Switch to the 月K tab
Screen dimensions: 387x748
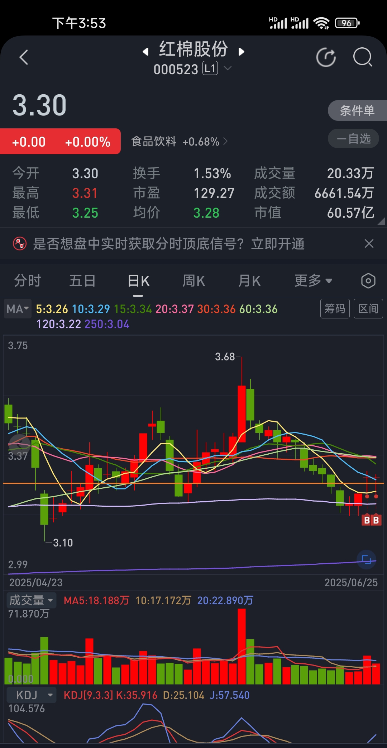[249, 281]
